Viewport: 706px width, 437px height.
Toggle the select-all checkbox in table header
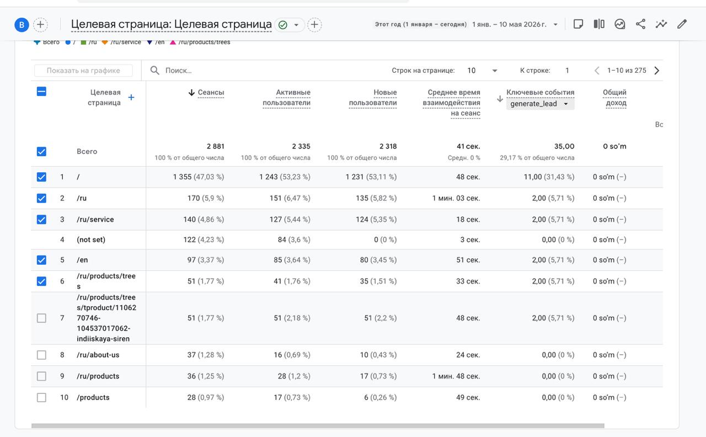41,92
